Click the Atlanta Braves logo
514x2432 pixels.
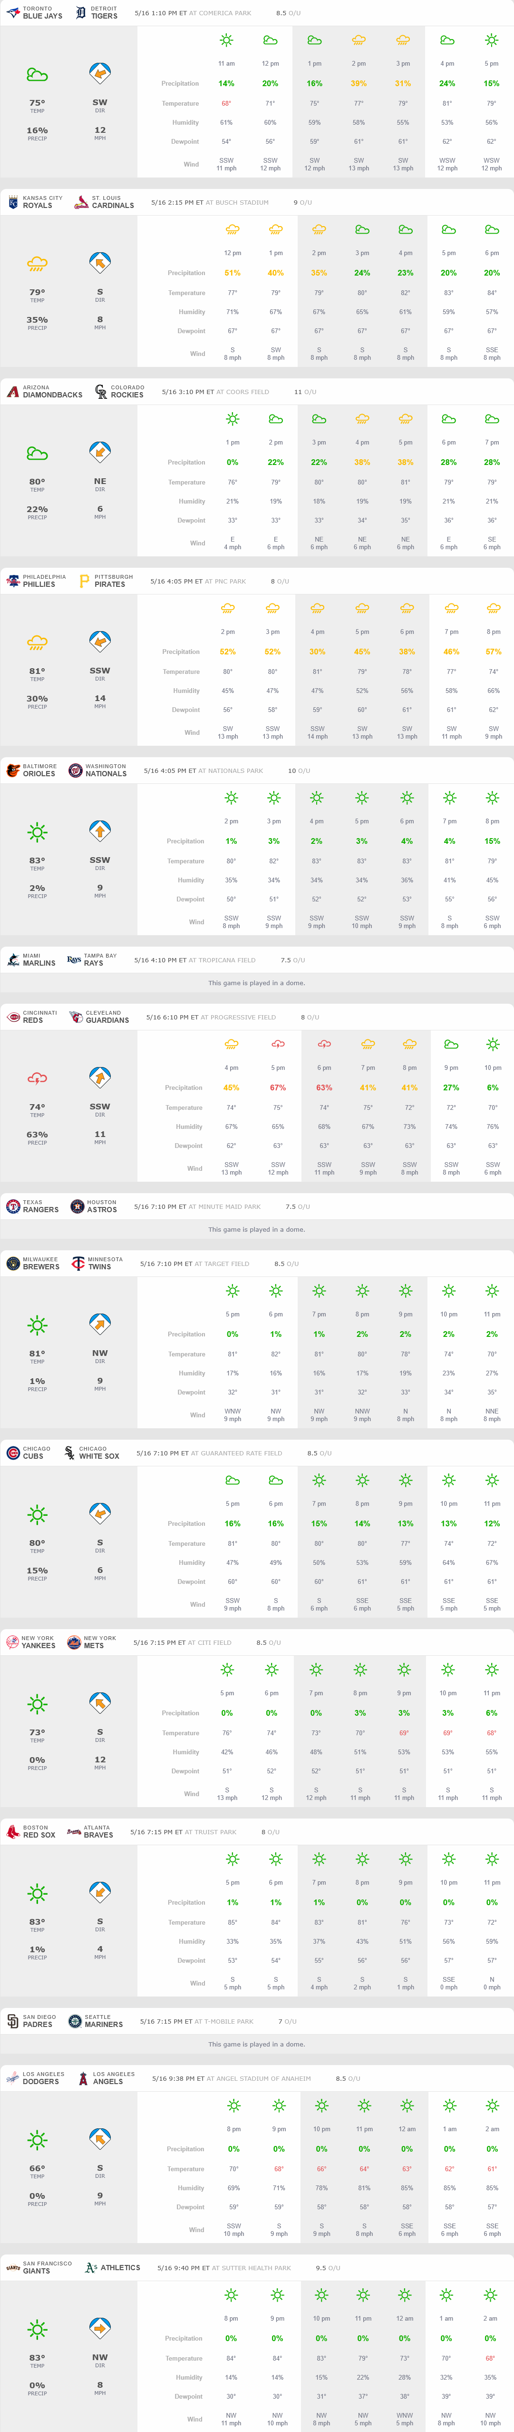[74, 1831]
